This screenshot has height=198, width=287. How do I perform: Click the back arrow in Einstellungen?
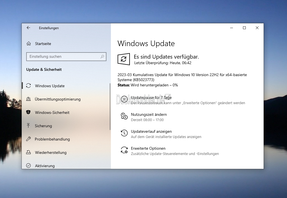tap(28, 28)
